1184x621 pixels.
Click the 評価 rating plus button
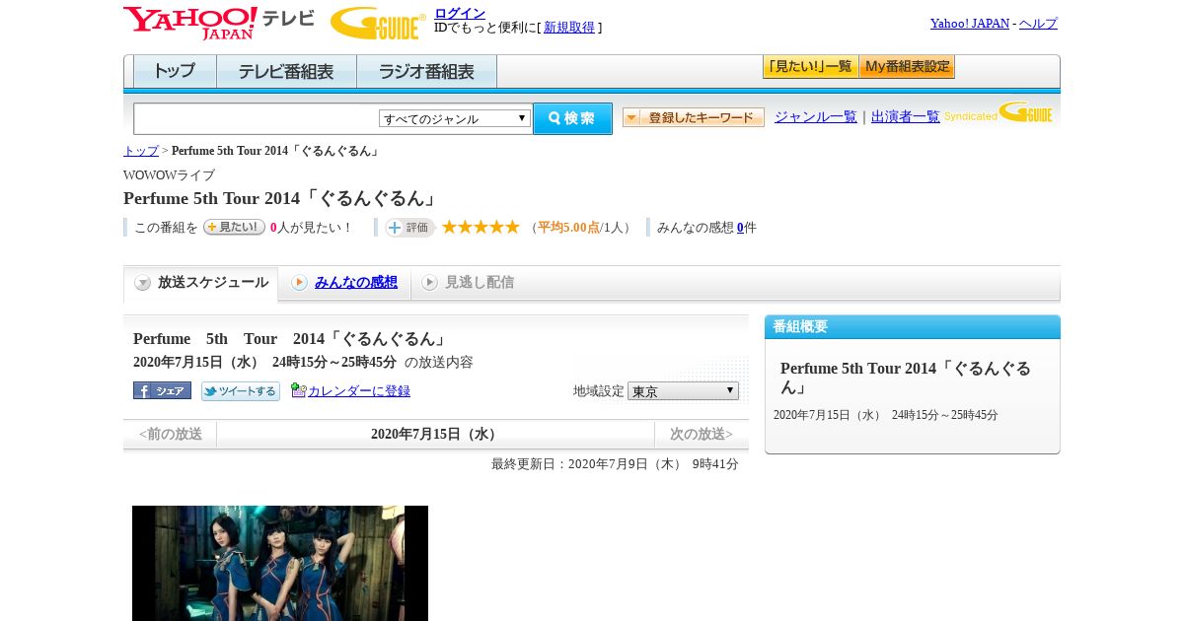pos(409,228)
